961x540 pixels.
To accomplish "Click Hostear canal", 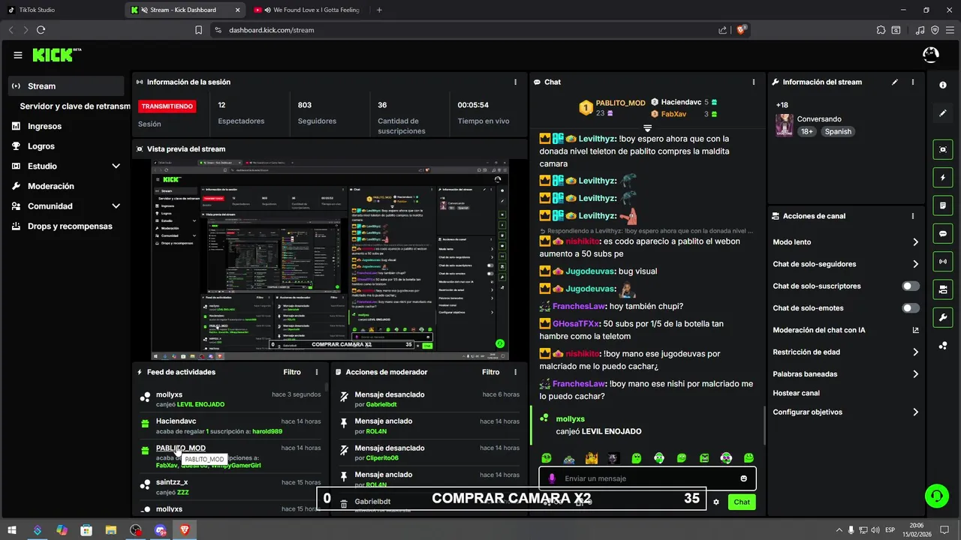I will (796, 393).
